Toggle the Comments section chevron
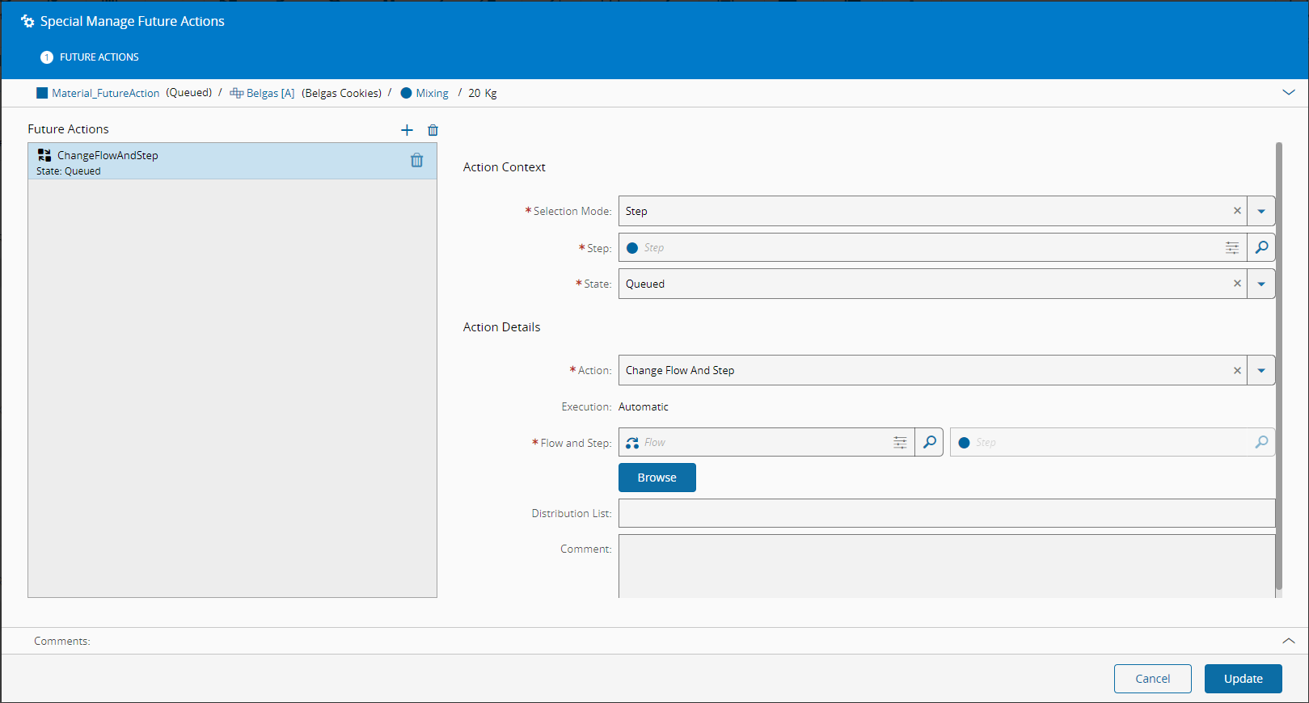 1288,641
